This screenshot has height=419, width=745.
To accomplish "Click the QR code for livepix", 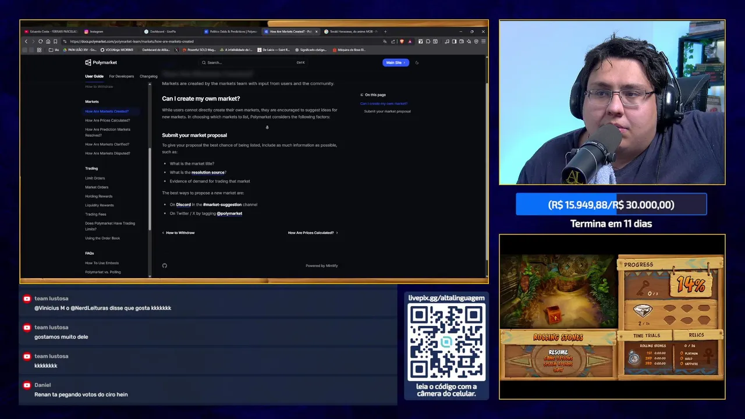I will (x=446, y=342).
